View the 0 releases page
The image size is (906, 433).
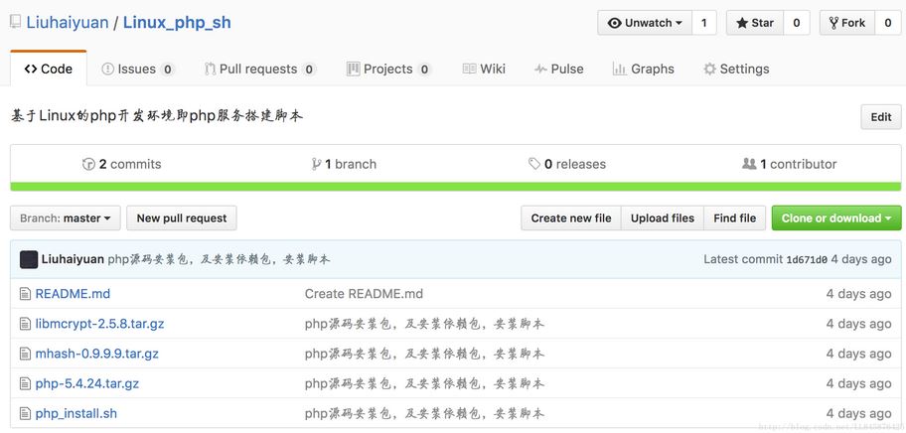point(567,164)
